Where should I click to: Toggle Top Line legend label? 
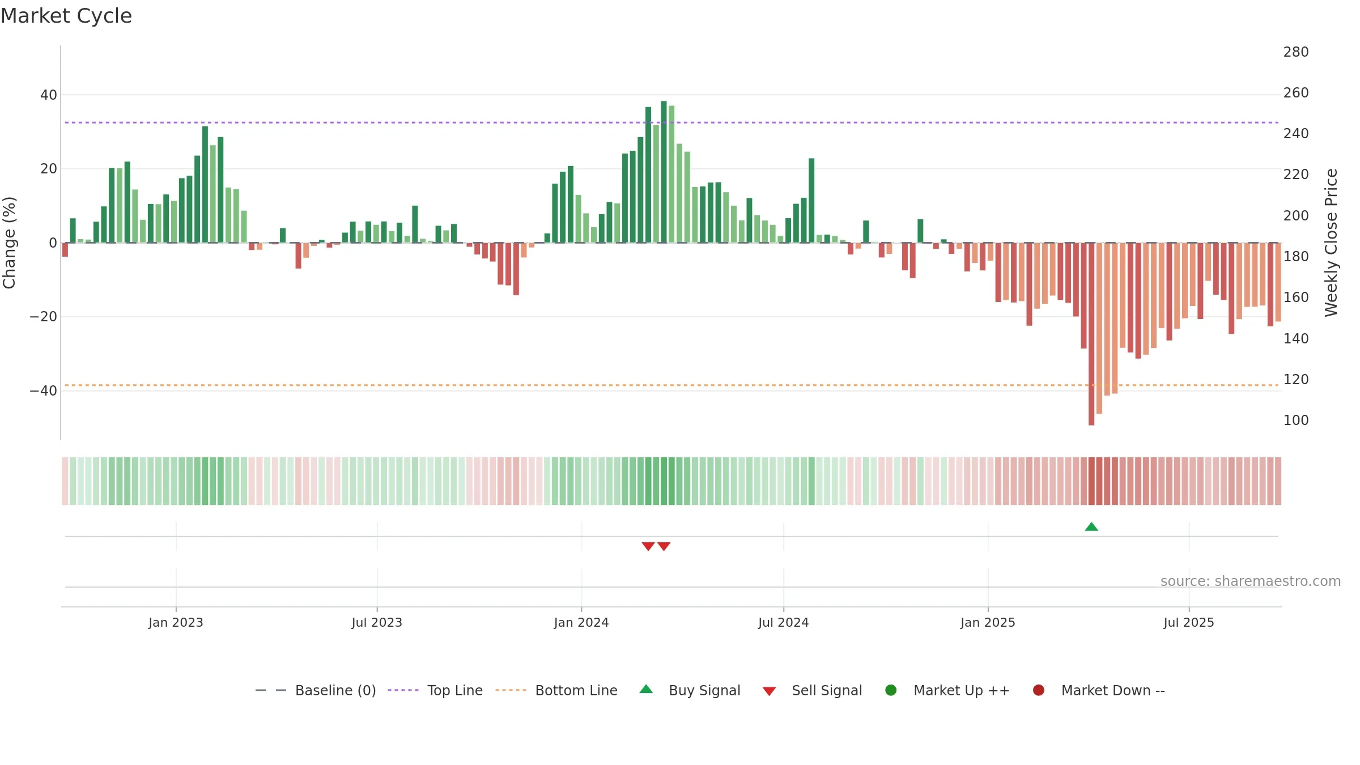pyautogui.click(x=455, y=691)
